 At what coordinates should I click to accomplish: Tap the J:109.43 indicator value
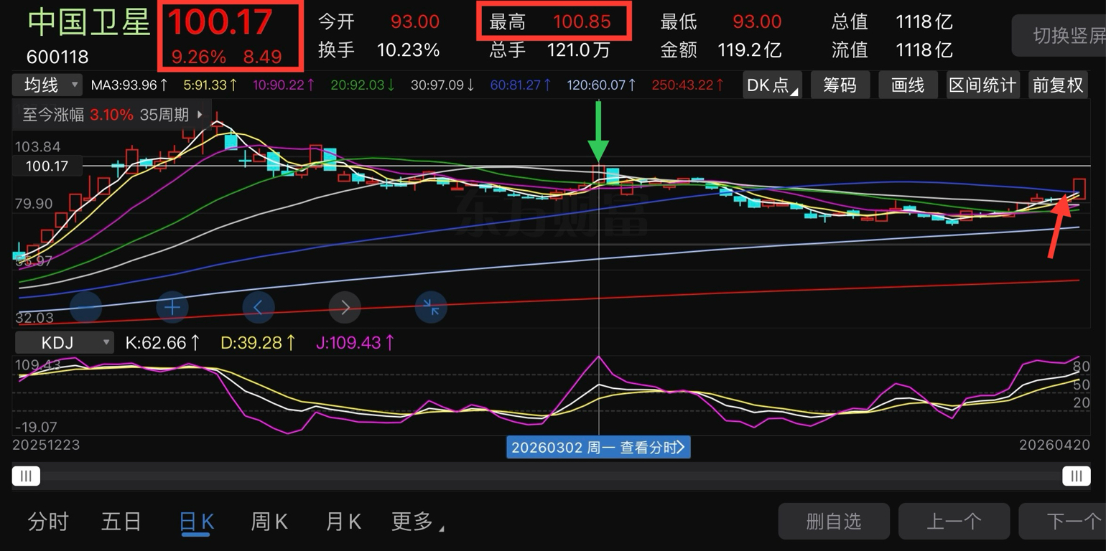pos(355,343)
